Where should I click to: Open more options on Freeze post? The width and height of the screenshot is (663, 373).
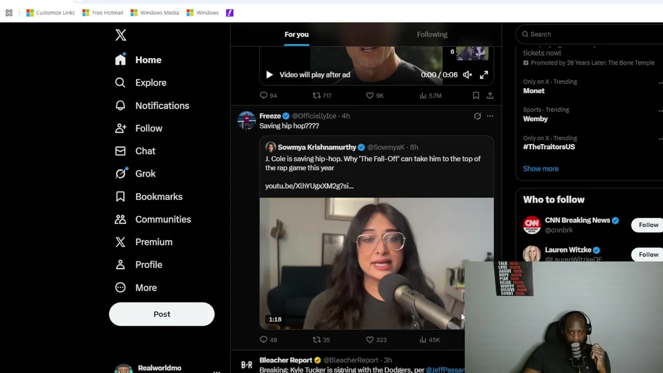point(490,116)
